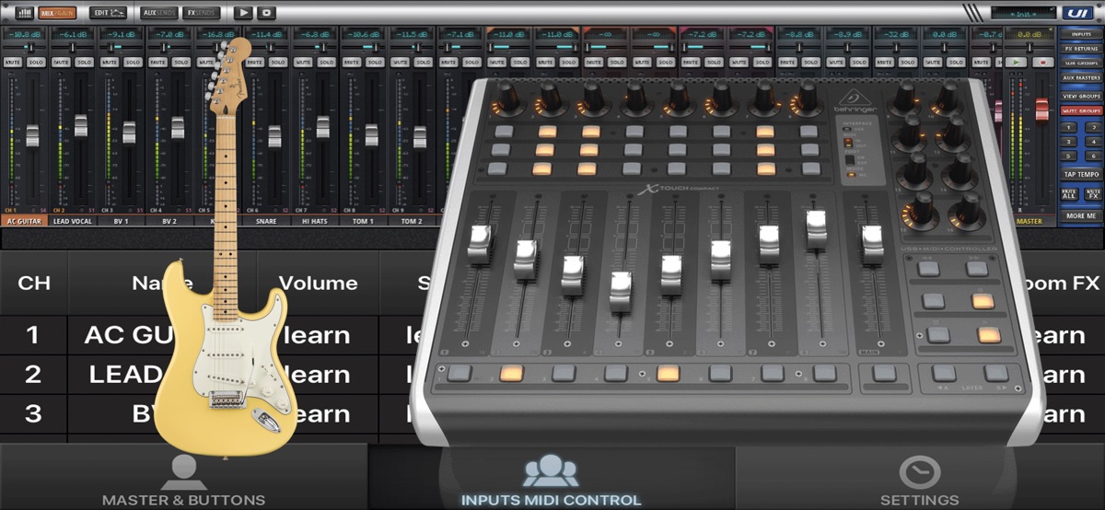Open the EDIT channel view
The height and width of the screenshot is (510, 1105).
pyautogui.click(x=109, y=13)
